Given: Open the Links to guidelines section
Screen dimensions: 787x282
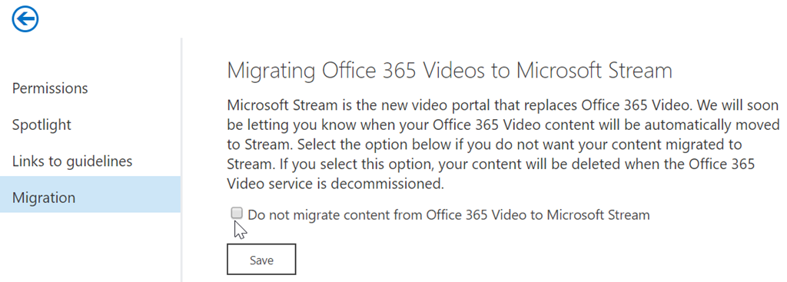Looking at the screenshot, I should 72,161.
